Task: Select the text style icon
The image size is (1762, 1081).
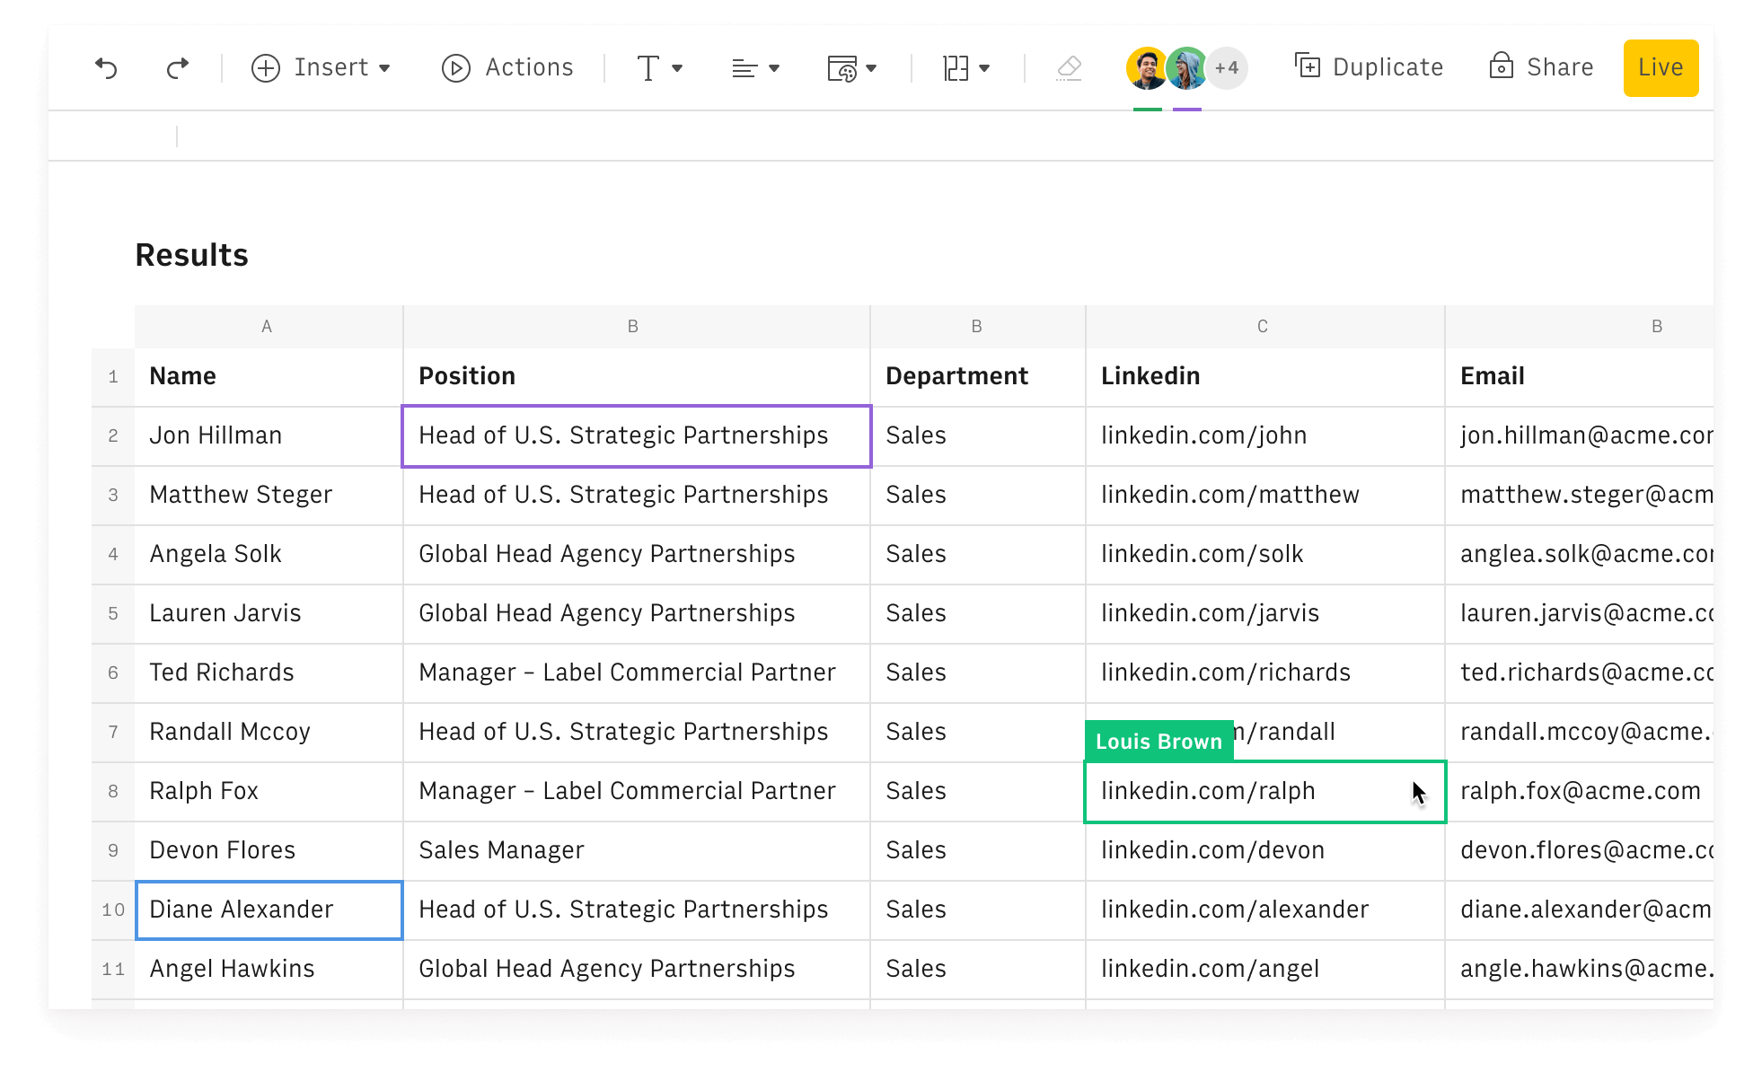Action: coord(648,67)
